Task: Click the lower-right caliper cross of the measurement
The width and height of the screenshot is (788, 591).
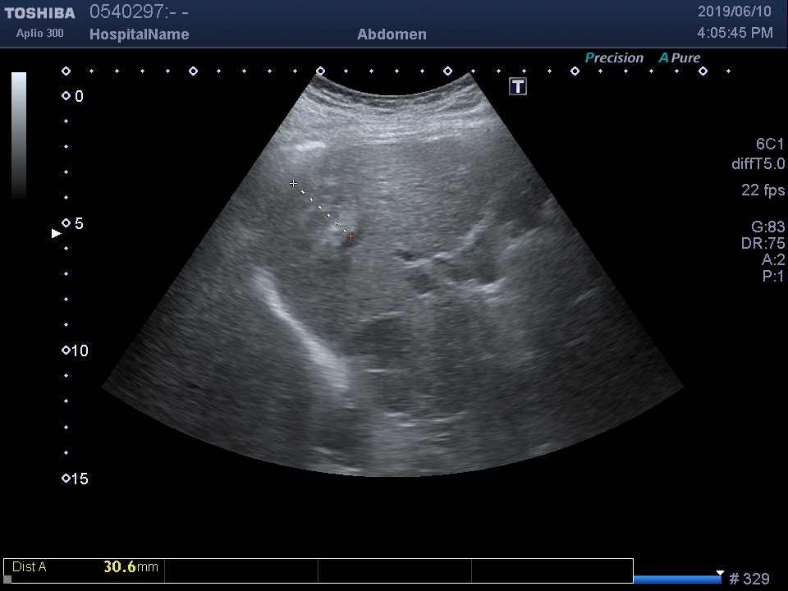Action: point(350,236)
